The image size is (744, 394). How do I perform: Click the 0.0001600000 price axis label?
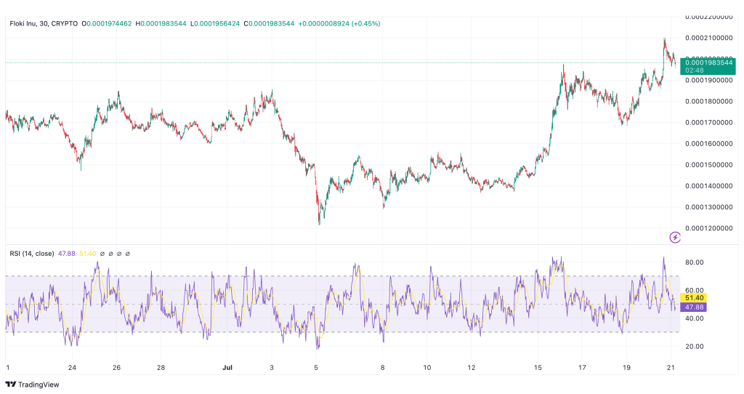(x=709, y=144)
